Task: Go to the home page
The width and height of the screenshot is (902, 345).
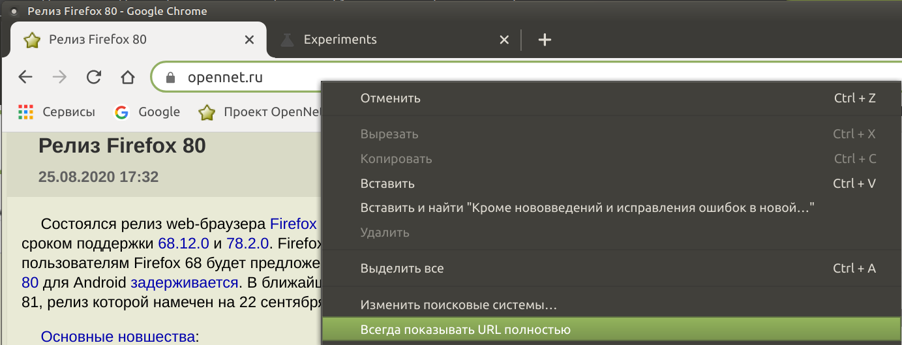Action: pos(128,77)
